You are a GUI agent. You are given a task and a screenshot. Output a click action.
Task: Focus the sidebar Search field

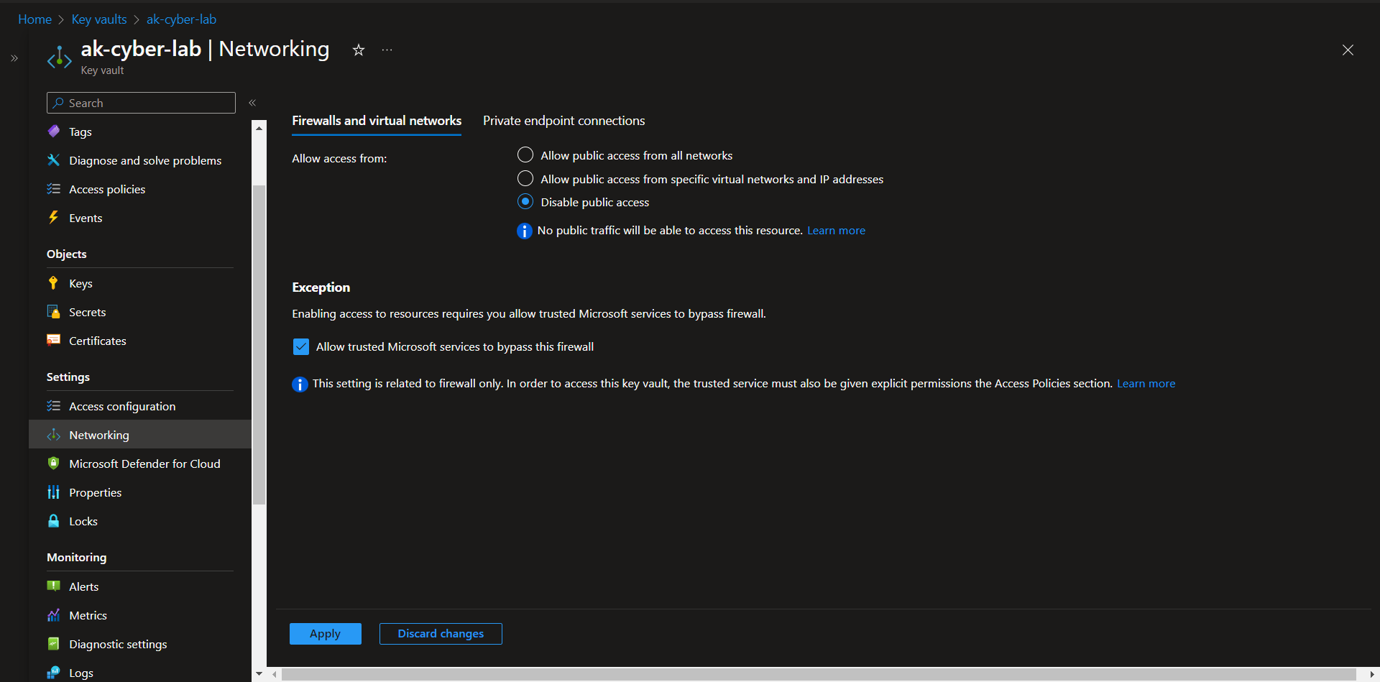pos(141,103)
